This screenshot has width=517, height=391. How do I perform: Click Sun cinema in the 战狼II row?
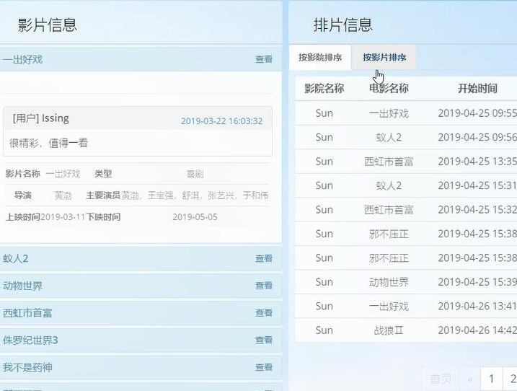click(x=324, y=330)
